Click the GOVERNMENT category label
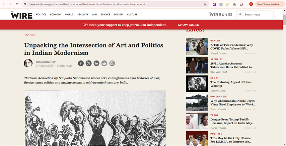Screen dimensions: 286x146 (x=219, y=97)
